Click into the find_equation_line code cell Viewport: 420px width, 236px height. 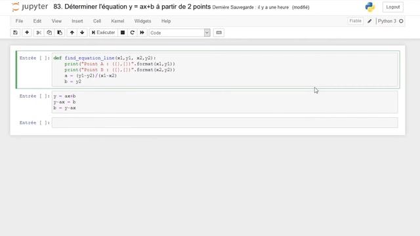[x=225, y=69]
